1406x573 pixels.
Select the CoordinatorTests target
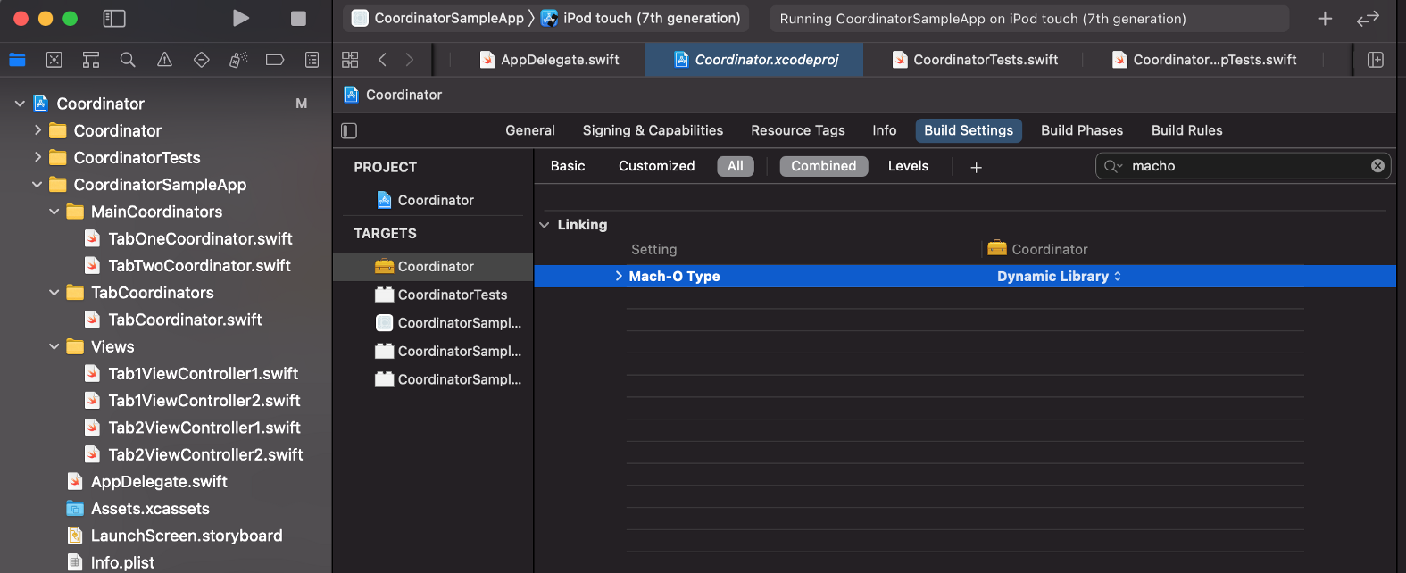[x=452, y=295]
